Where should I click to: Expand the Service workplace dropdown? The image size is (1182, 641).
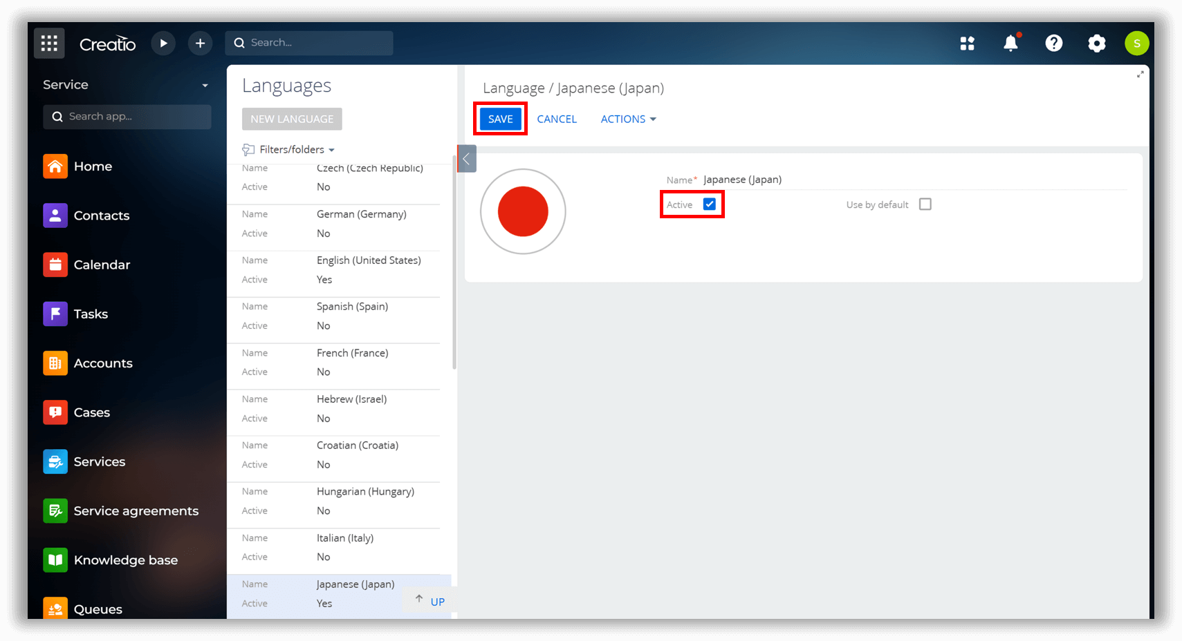point(205,86)
